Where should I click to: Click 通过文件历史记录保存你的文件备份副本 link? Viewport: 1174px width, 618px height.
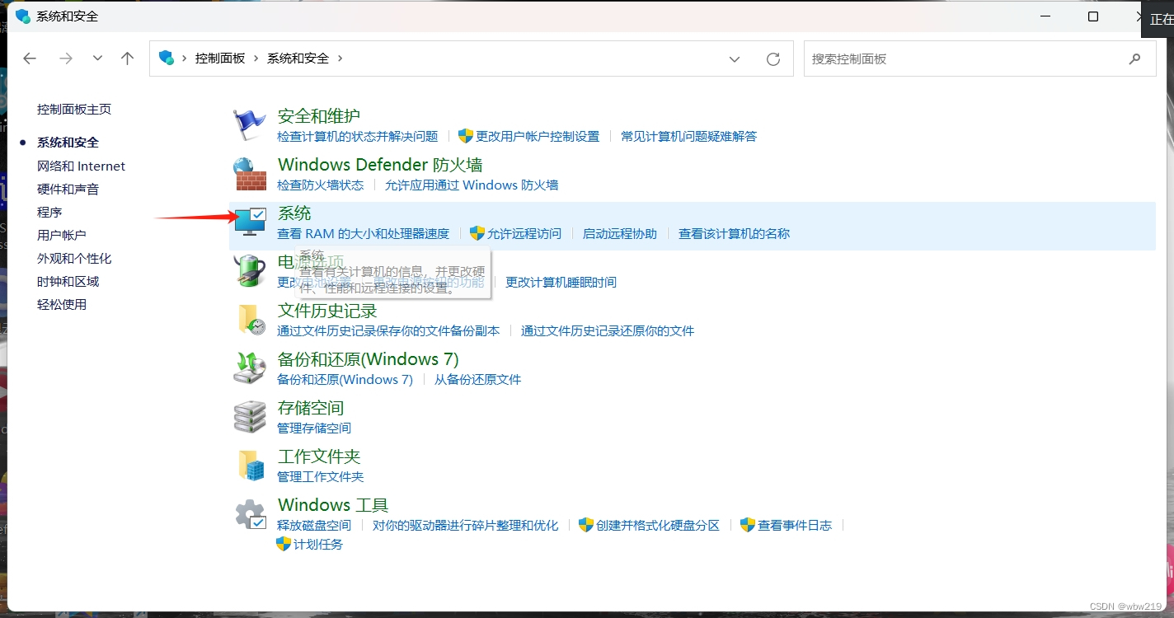[x=388, y=330]
